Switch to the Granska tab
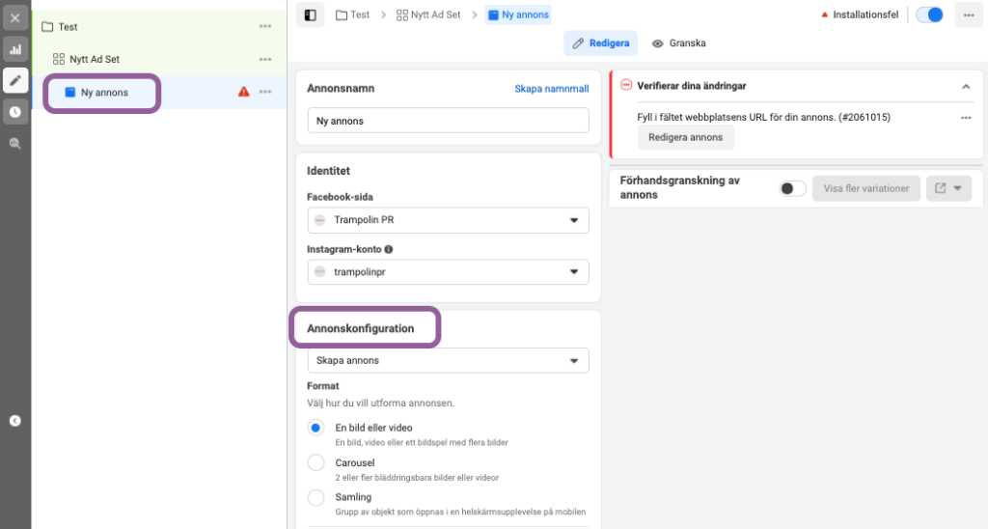Viewport: 988px width, 529px height. tap(678, 43)
